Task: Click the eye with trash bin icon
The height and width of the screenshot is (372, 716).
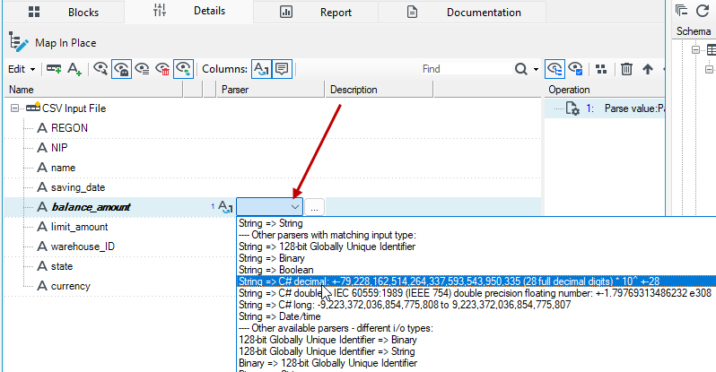Action: (163, 69)
